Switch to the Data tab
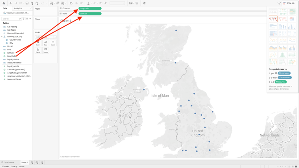This screenshot has width=299, height=168. [5, 8]
